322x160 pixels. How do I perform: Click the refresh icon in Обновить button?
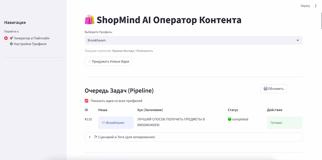(x=265, y=89)
